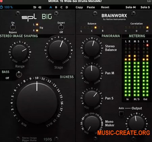Click the BiG plugin logo
The image size is (152, 142).
(47, 16)
